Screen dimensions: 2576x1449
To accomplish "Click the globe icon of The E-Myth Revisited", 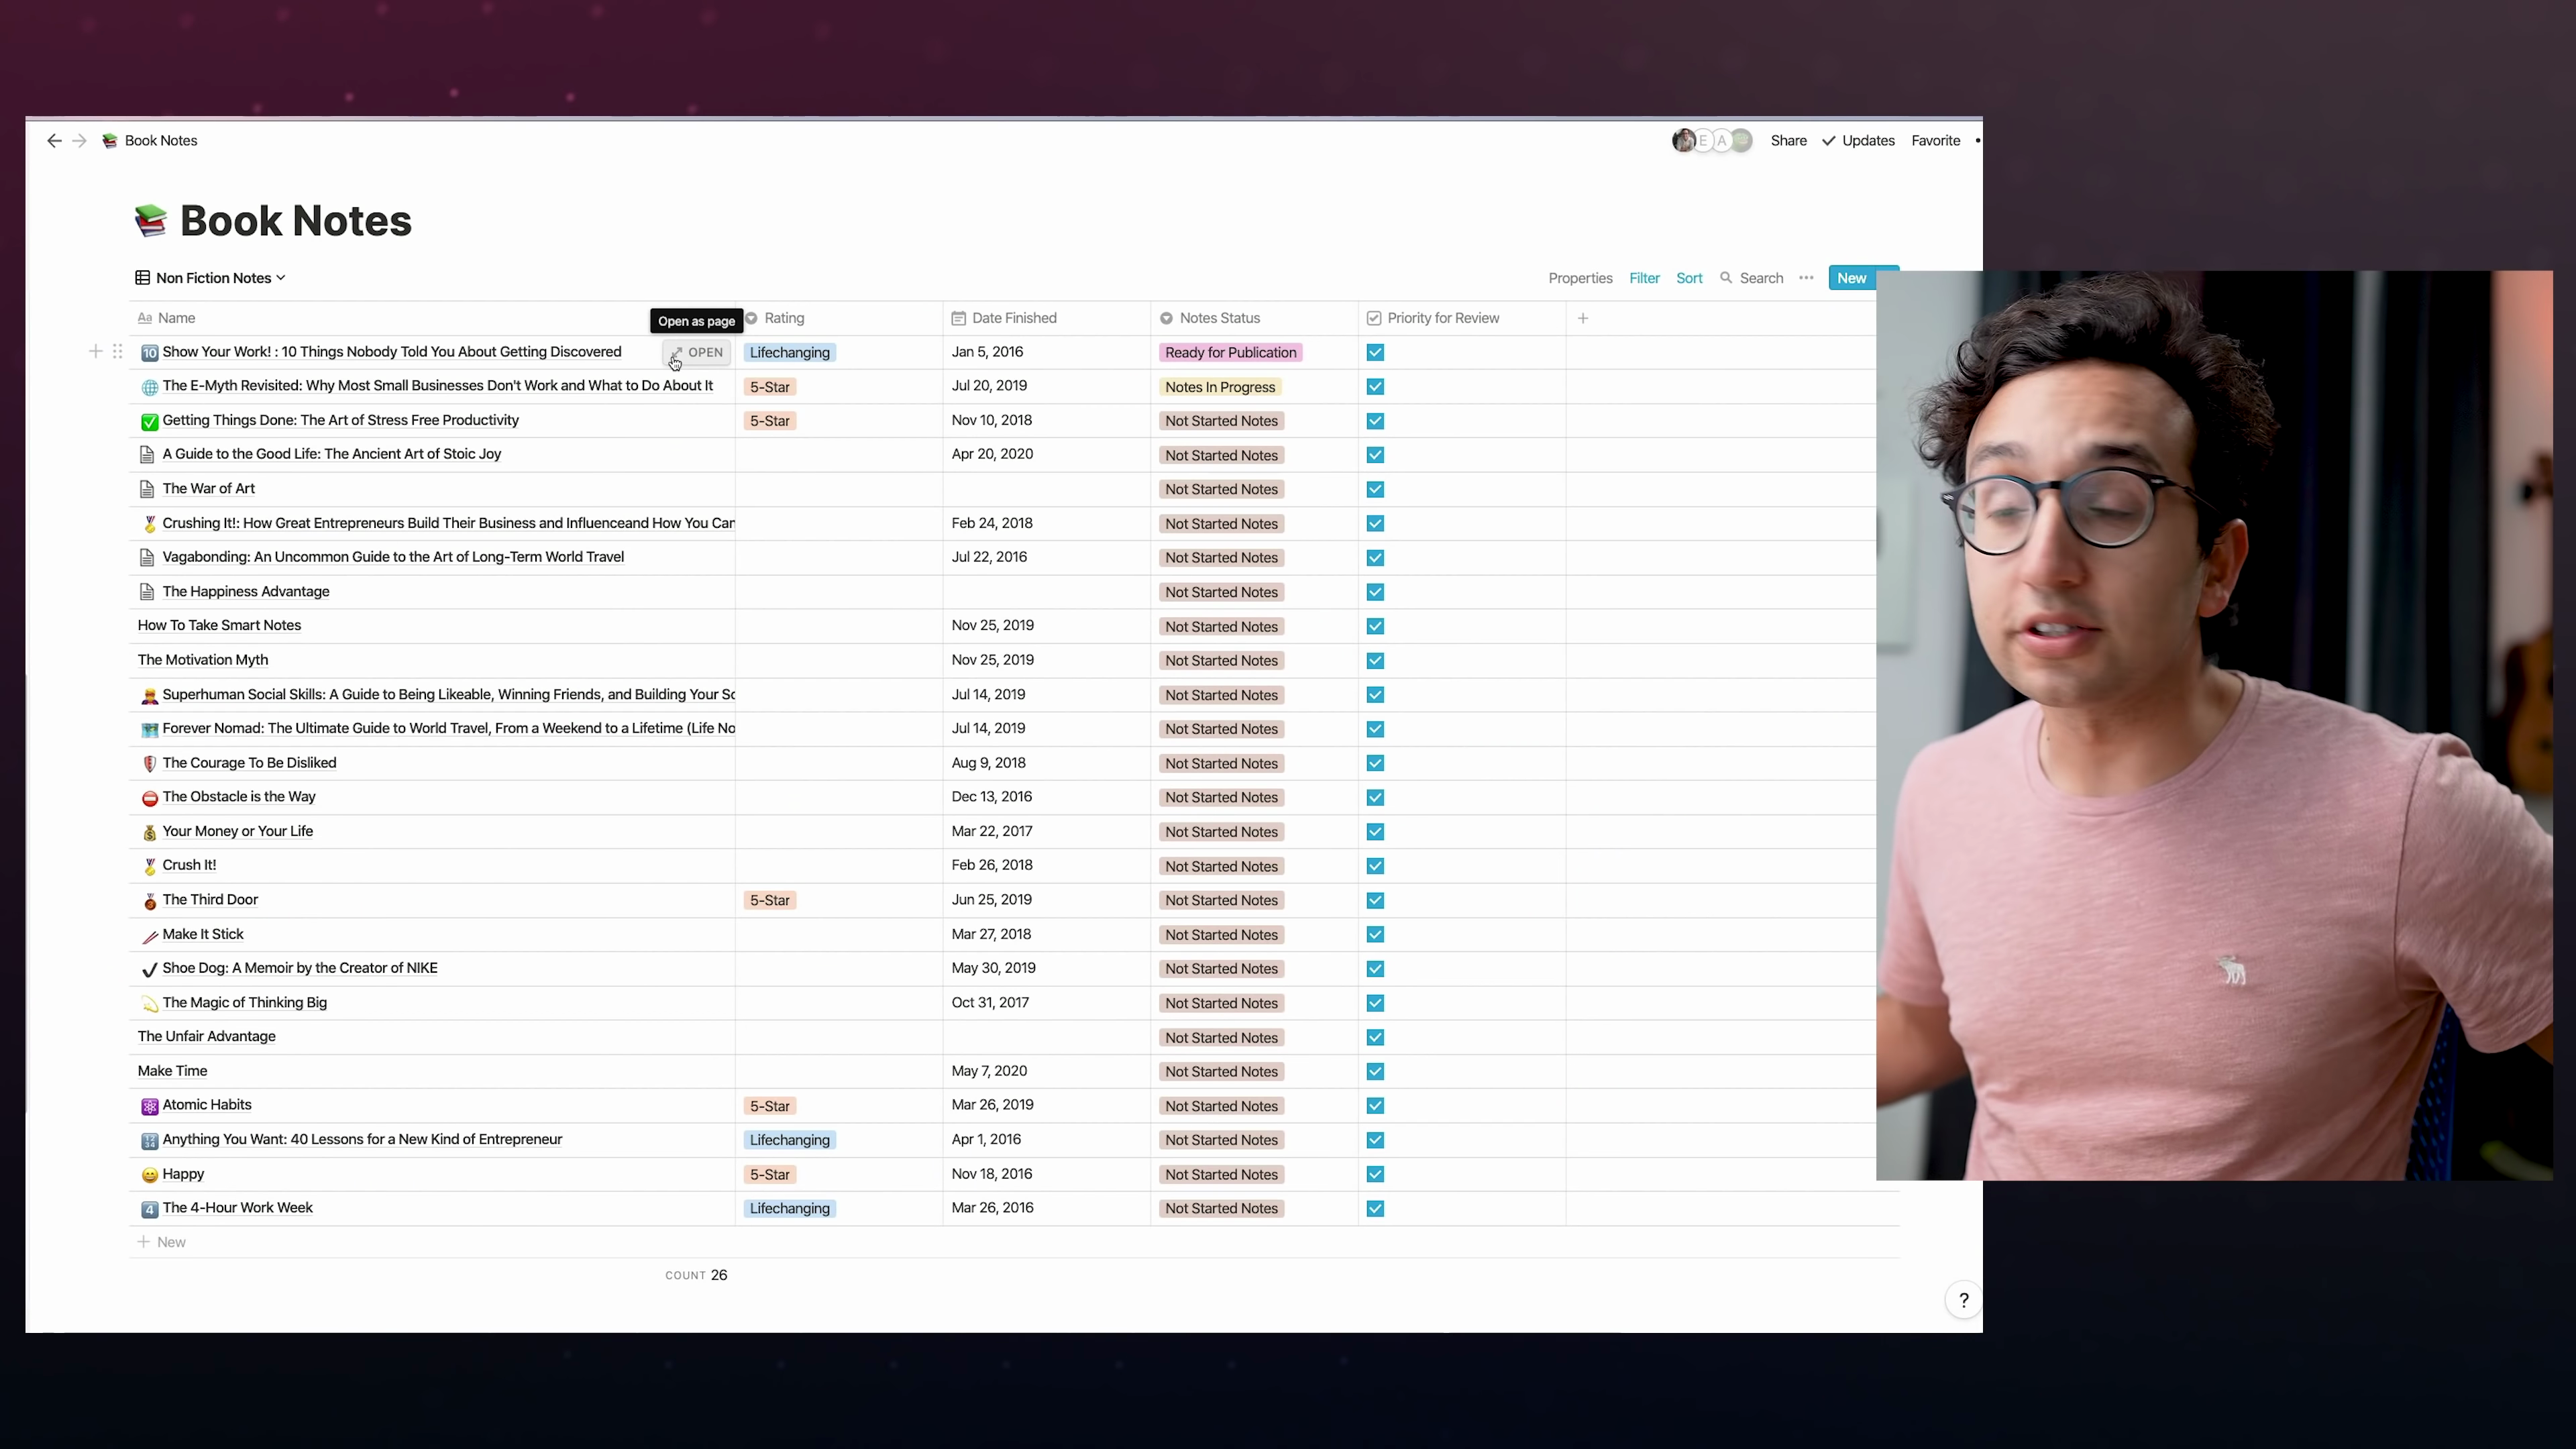I will (150, 387).
